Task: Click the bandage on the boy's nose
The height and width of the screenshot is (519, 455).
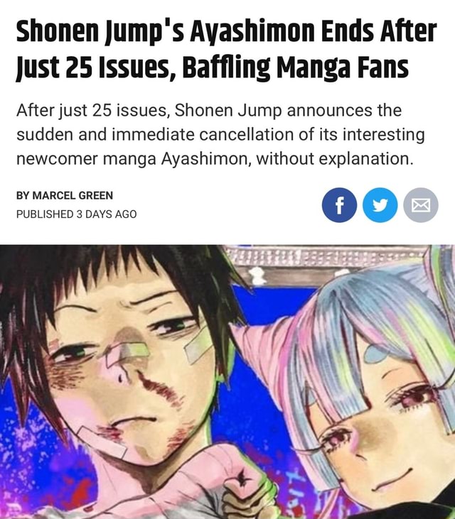Action: [127, 354]
